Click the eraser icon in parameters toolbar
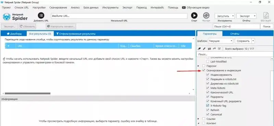This screenshot has width=274, height=126. 199,49
